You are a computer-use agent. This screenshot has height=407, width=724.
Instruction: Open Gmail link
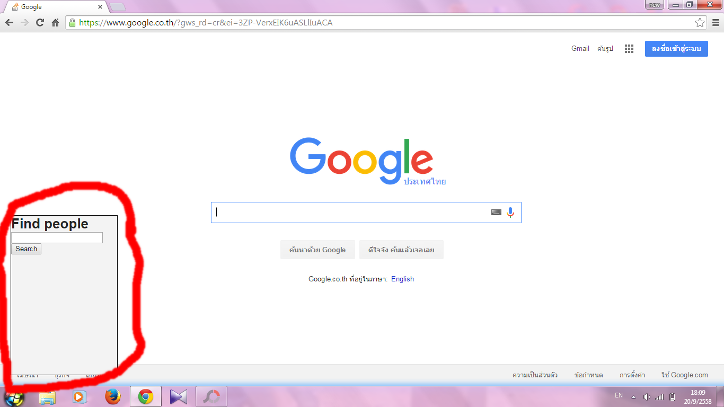[x=580, y=49]
